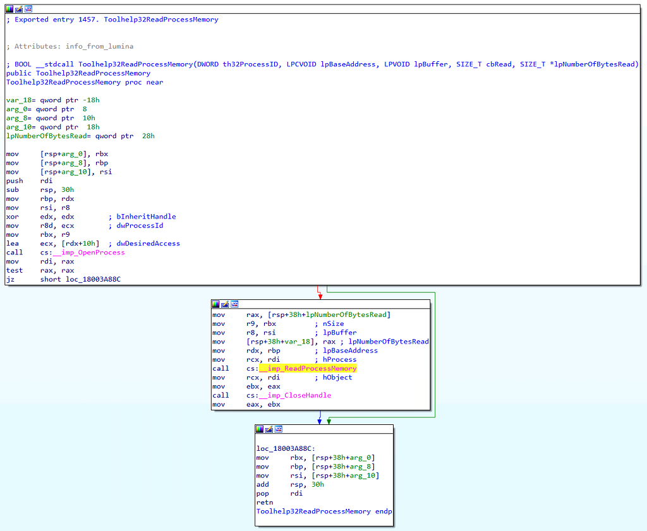Select the BOOL __stdcall prototype comment line
This screenshot has width=647, height=531.
322,64
